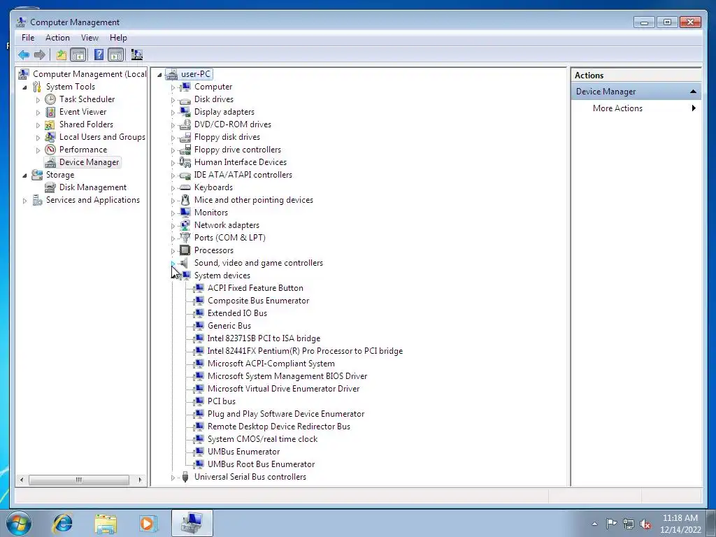The height and width of the screenshot is (537, 716).
Task: Click the DVD/CD-ROM drives icon
Action: click(x=185, y=124)
